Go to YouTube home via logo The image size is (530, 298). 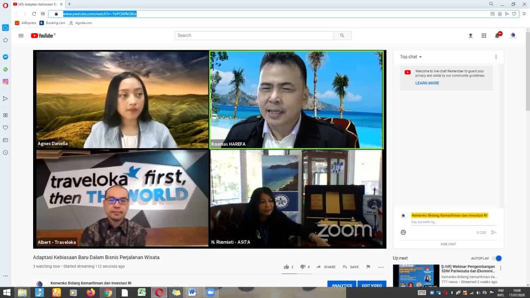pos(43,36)
